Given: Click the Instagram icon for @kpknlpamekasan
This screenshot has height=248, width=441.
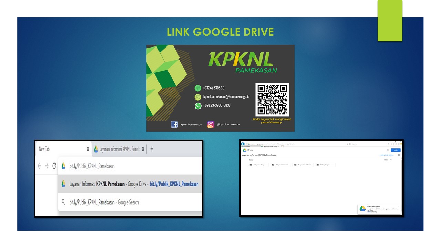Looking at the screenshot, I should (x=211, y=125).
